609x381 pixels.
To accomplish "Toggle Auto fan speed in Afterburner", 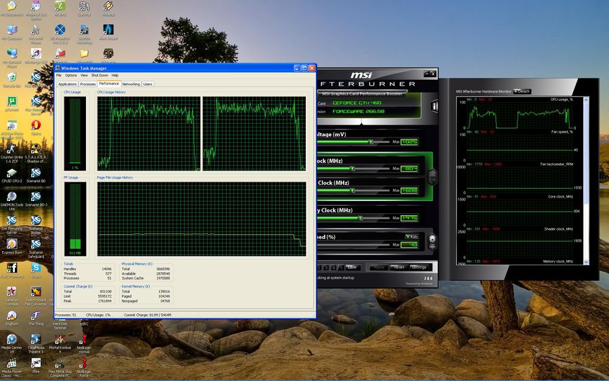I will [412, 236].
